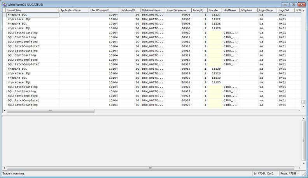Click the DatabaseID column header
308x178 pixels.
[x=130, y=10]
